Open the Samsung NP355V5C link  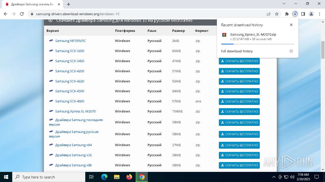tap(71, 41)
